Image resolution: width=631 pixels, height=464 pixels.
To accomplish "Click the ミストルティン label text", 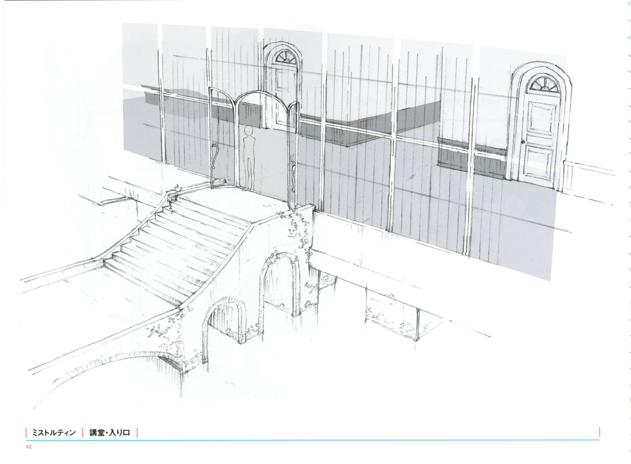I will (54, 433).
